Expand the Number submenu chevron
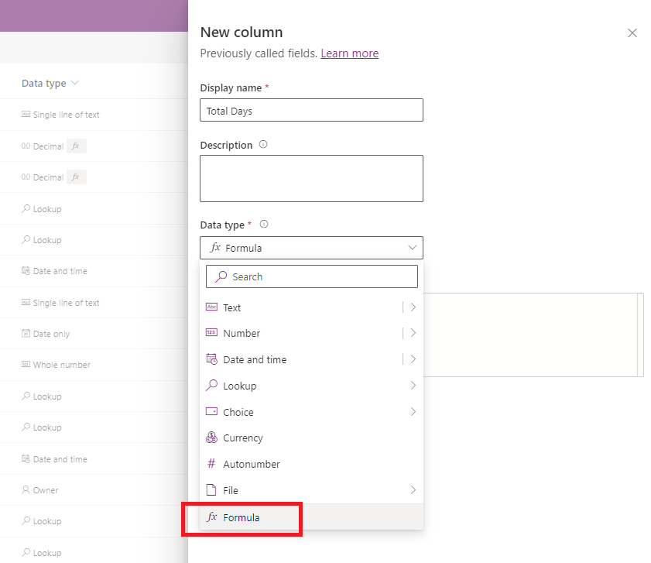This screenshot has height=563, width=651. click(x=413, y=333)
